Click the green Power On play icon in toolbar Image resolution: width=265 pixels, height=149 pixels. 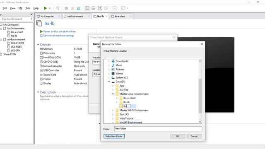pos(45,8)
